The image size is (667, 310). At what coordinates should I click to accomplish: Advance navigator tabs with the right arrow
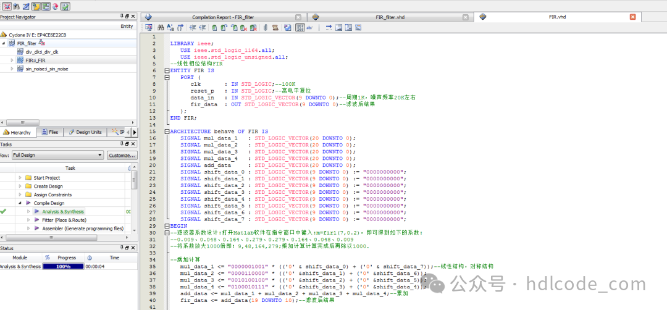click(x=135, y=132)
